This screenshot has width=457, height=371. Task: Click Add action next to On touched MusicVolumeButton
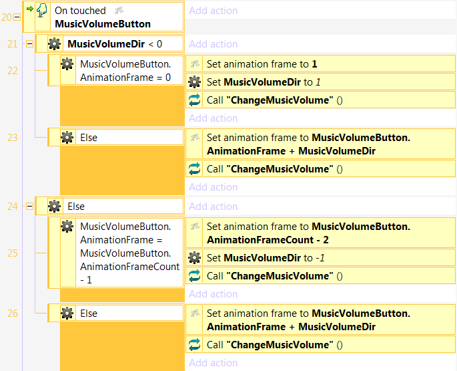pyautogui.click(x=213, y=11)
